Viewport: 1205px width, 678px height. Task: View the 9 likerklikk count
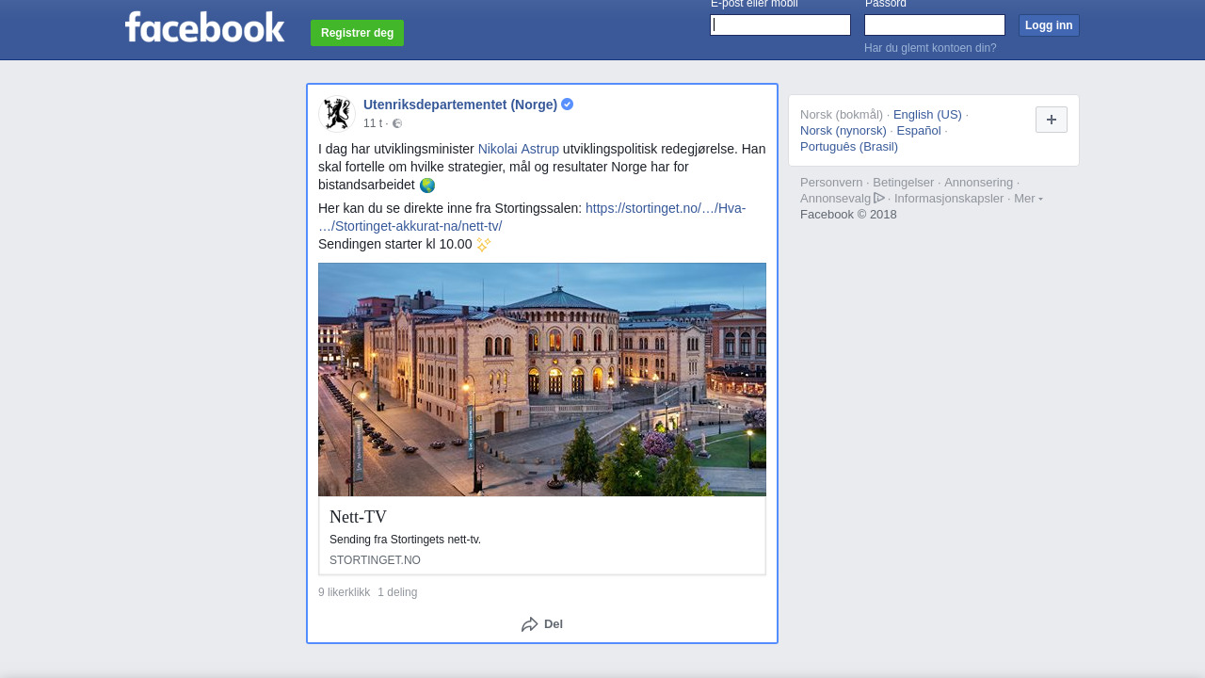345,592
